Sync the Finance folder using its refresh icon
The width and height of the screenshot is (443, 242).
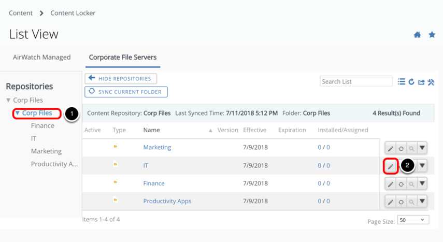pyautogui.click(x=401, y=184)
